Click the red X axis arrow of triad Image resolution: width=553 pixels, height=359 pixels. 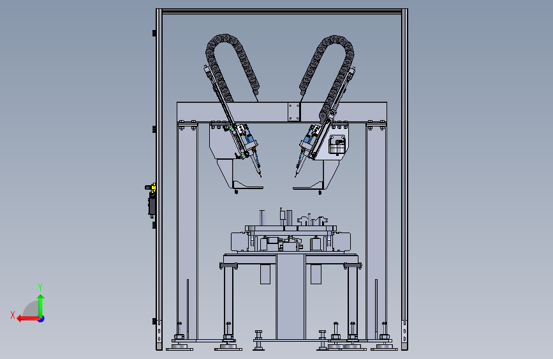(x=28, y=319)
